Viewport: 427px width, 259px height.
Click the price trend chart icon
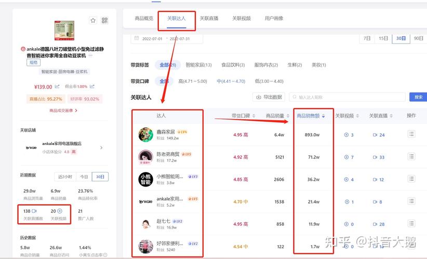(57, 87)
